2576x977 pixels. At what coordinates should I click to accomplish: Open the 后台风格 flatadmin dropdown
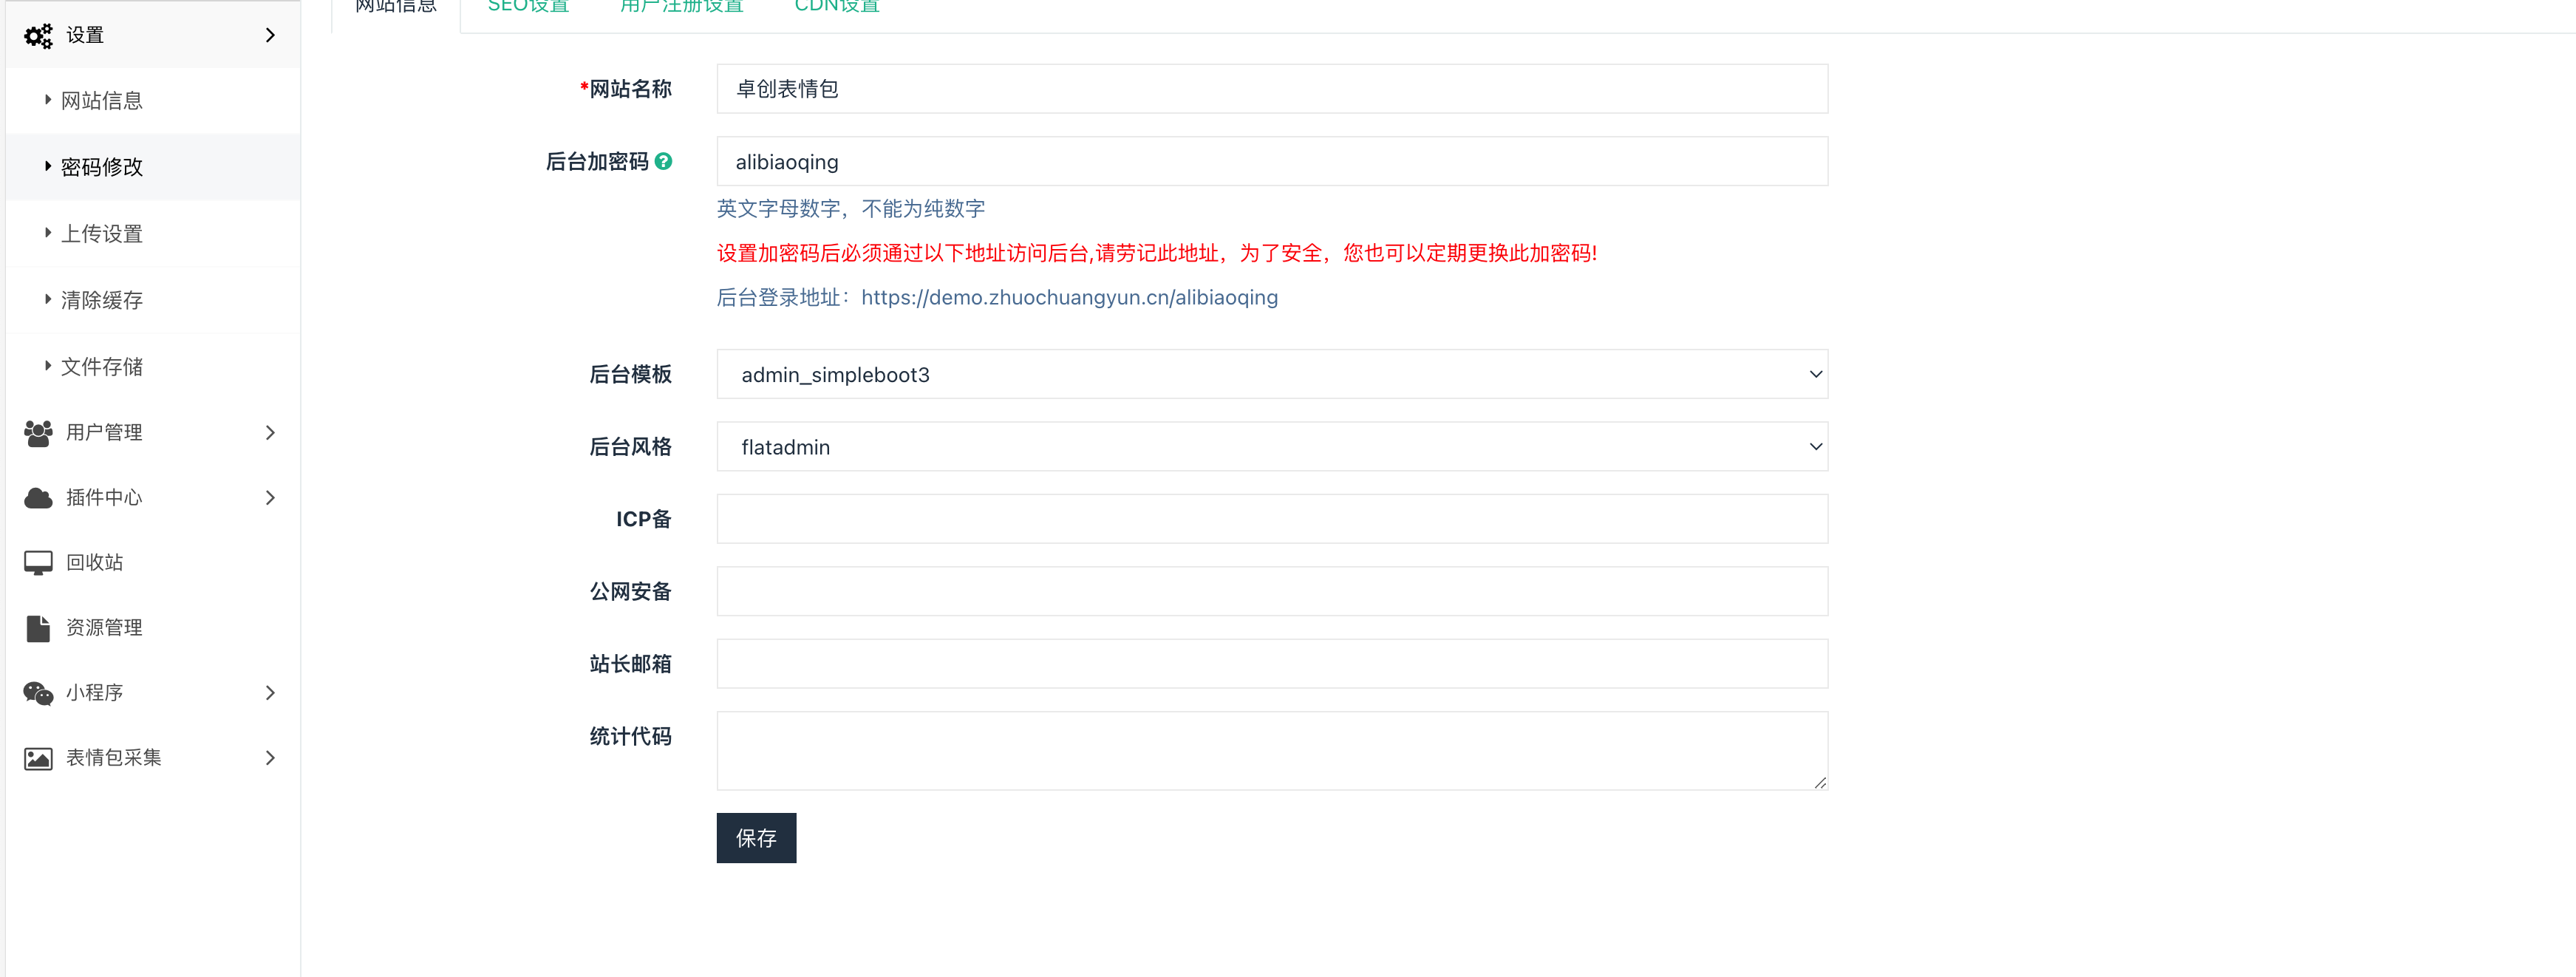tap(1272, 447)
